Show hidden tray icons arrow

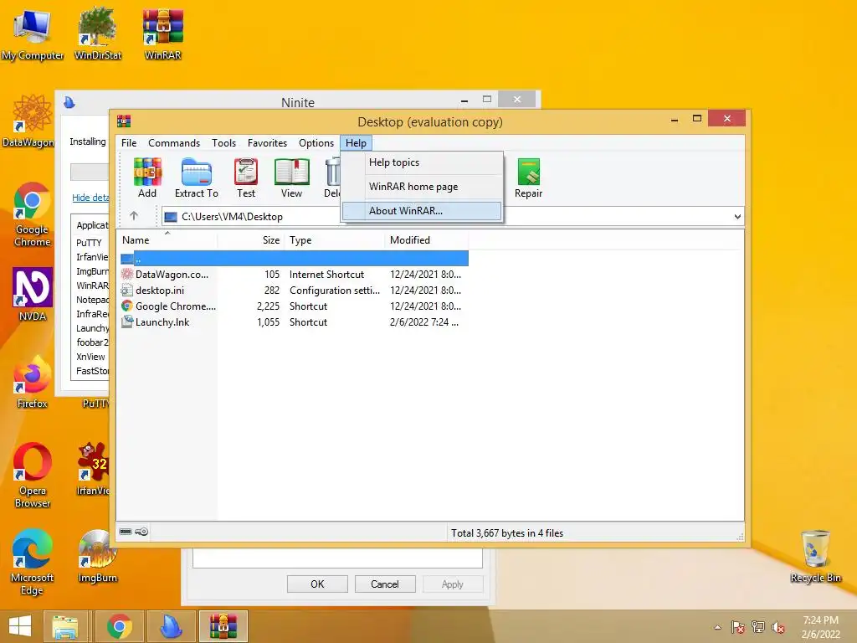(x=717, y=627)
